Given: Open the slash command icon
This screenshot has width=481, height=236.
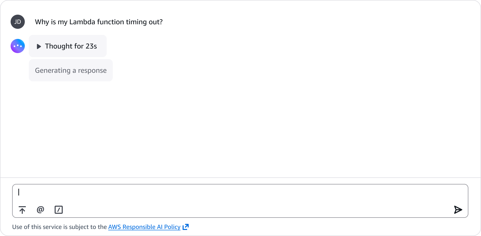Looking at the screenshot, I should [x=59, y=210].
